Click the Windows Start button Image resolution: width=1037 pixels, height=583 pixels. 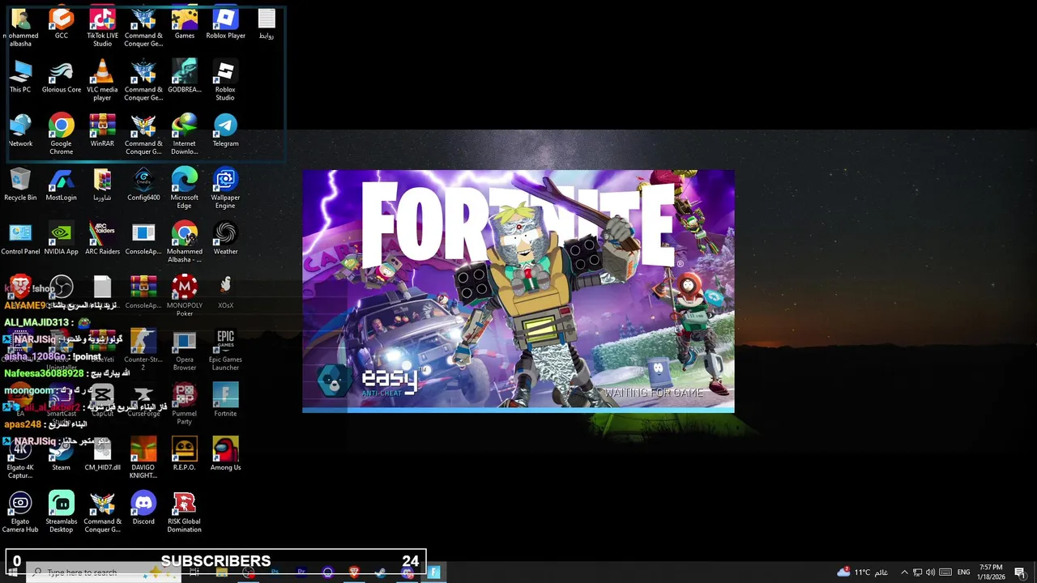click(x=13, y=572)
